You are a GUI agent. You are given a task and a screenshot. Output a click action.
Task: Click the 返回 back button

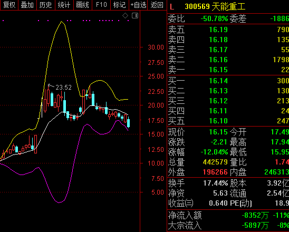click(x=157, y=5)
